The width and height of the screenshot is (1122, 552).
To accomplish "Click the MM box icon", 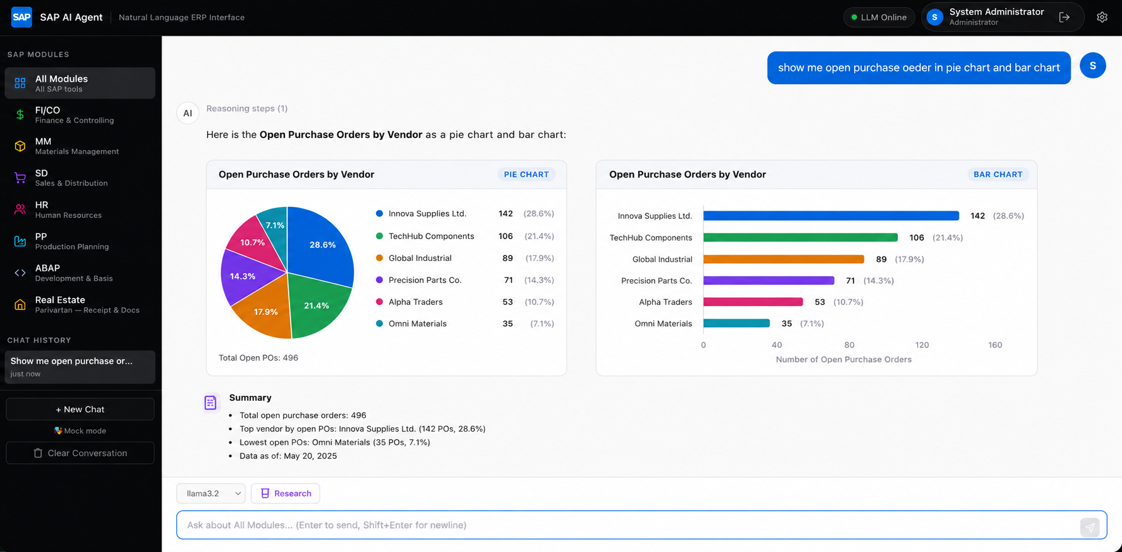I will [x=20, y=146].
